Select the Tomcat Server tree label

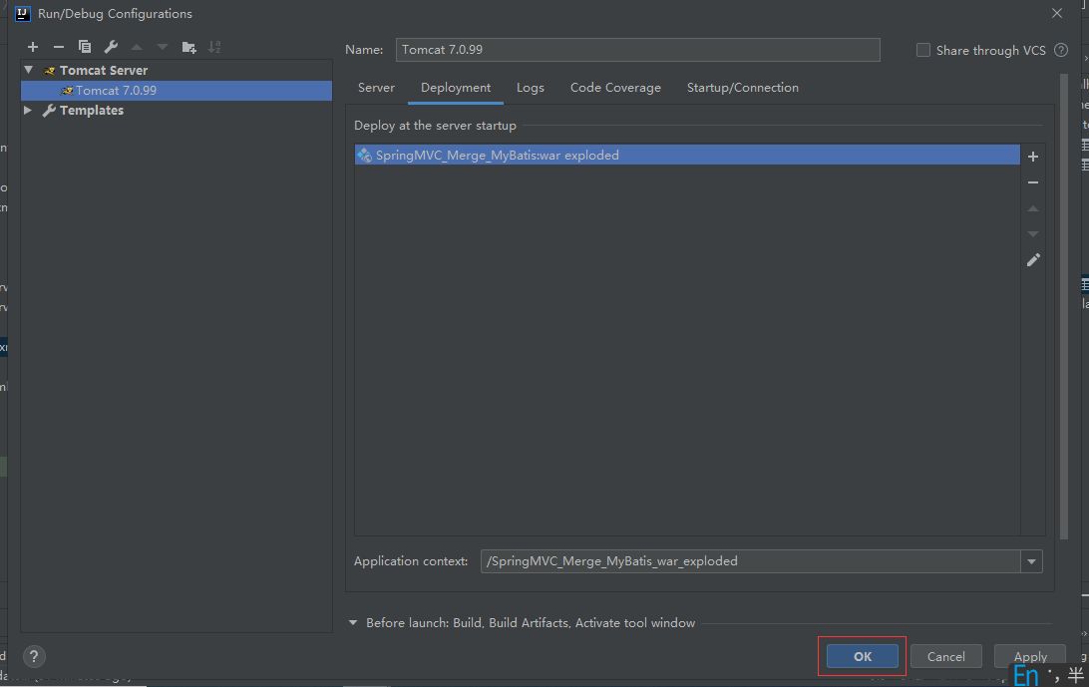point(104,70)
